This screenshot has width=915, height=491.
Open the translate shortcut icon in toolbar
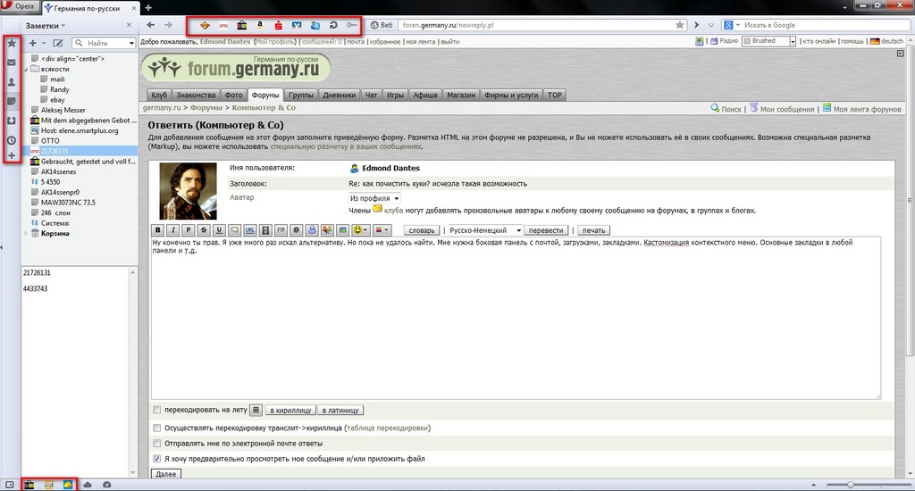pyautogui.click(x=315, y=25)
